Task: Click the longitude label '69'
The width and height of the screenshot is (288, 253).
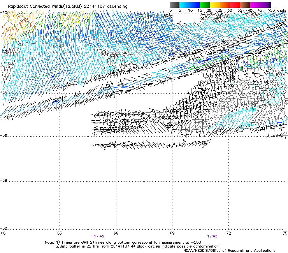Action: click(x=172, y=233)
